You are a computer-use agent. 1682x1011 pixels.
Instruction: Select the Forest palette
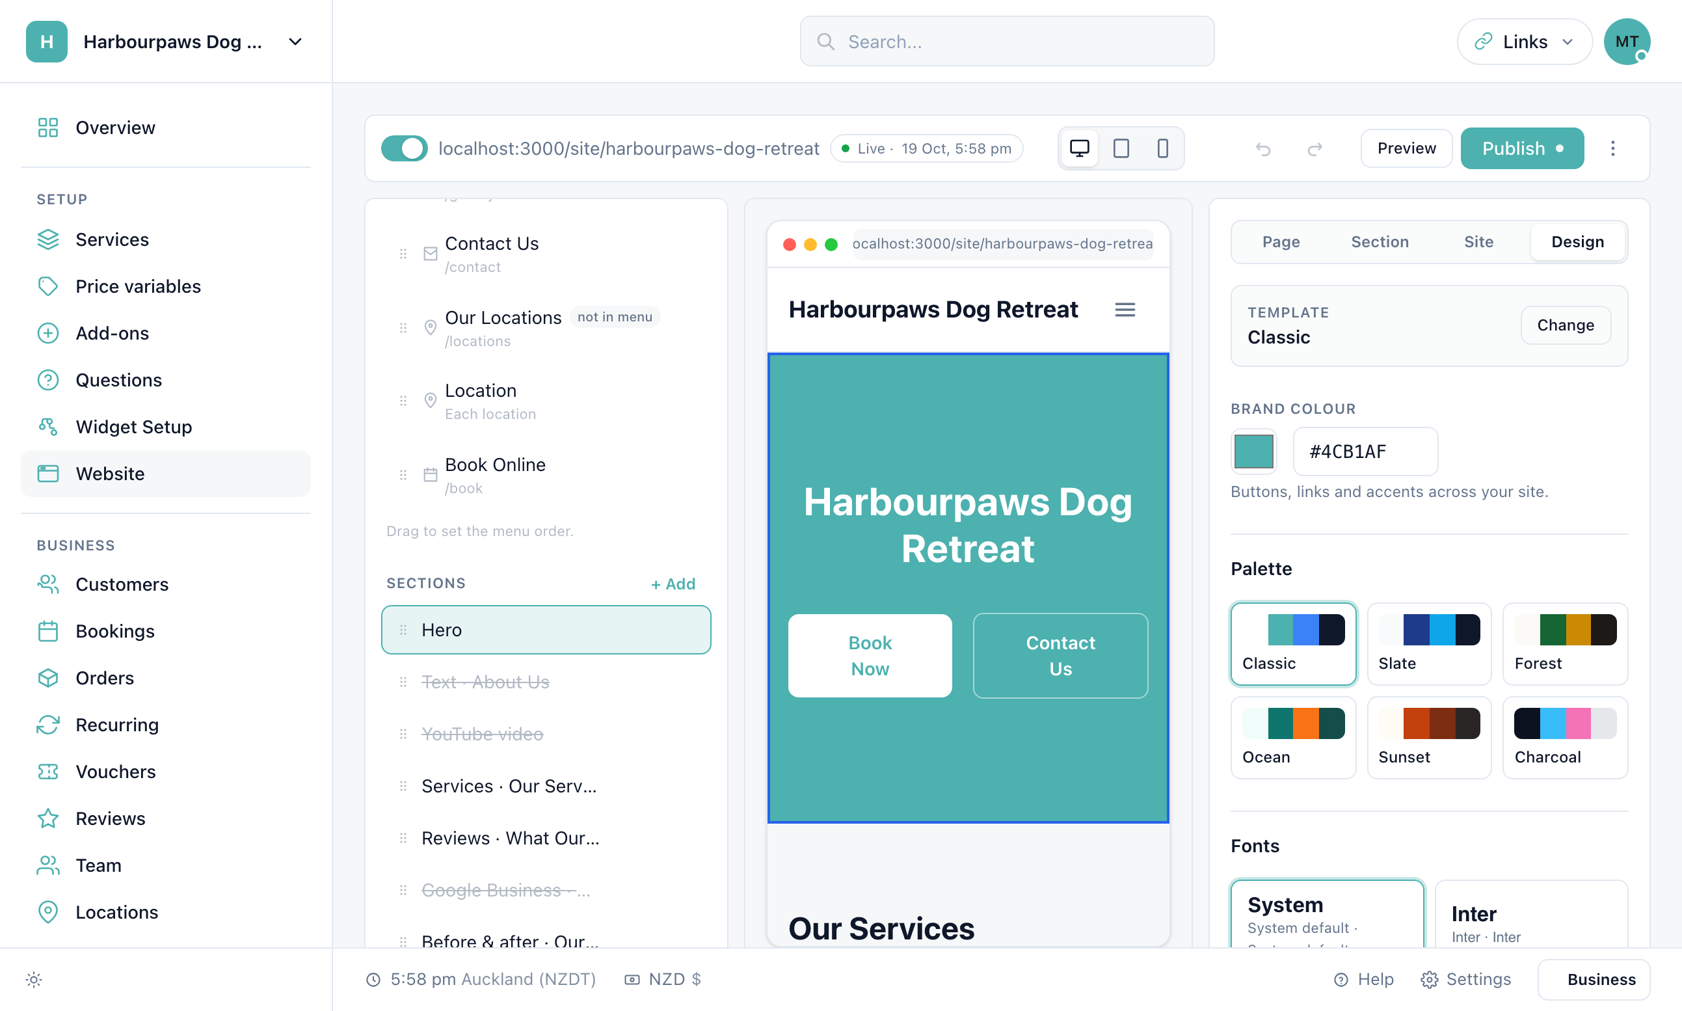1565,644
